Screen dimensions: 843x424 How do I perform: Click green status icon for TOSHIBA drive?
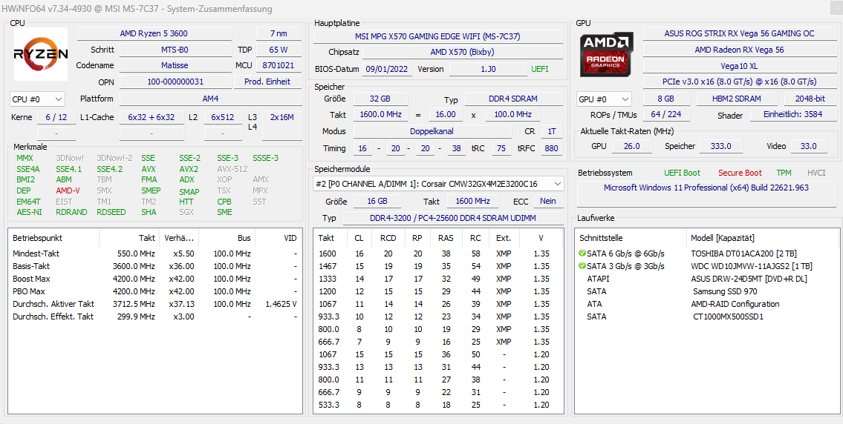[582, 254]
